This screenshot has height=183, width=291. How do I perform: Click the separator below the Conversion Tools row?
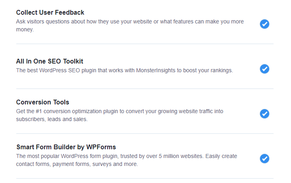145,133
